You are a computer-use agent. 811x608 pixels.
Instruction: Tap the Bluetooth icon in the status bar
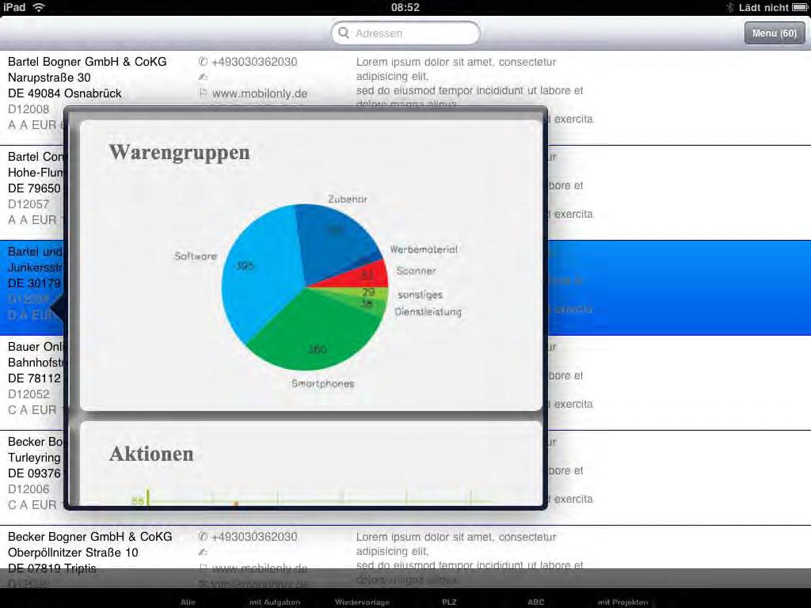(x=730, y=7)
